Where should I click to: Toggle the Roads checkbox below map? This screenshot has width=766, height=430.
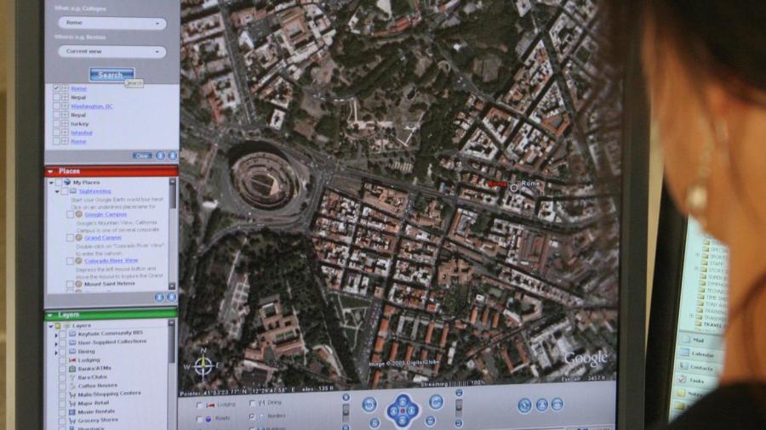[199, 419]
